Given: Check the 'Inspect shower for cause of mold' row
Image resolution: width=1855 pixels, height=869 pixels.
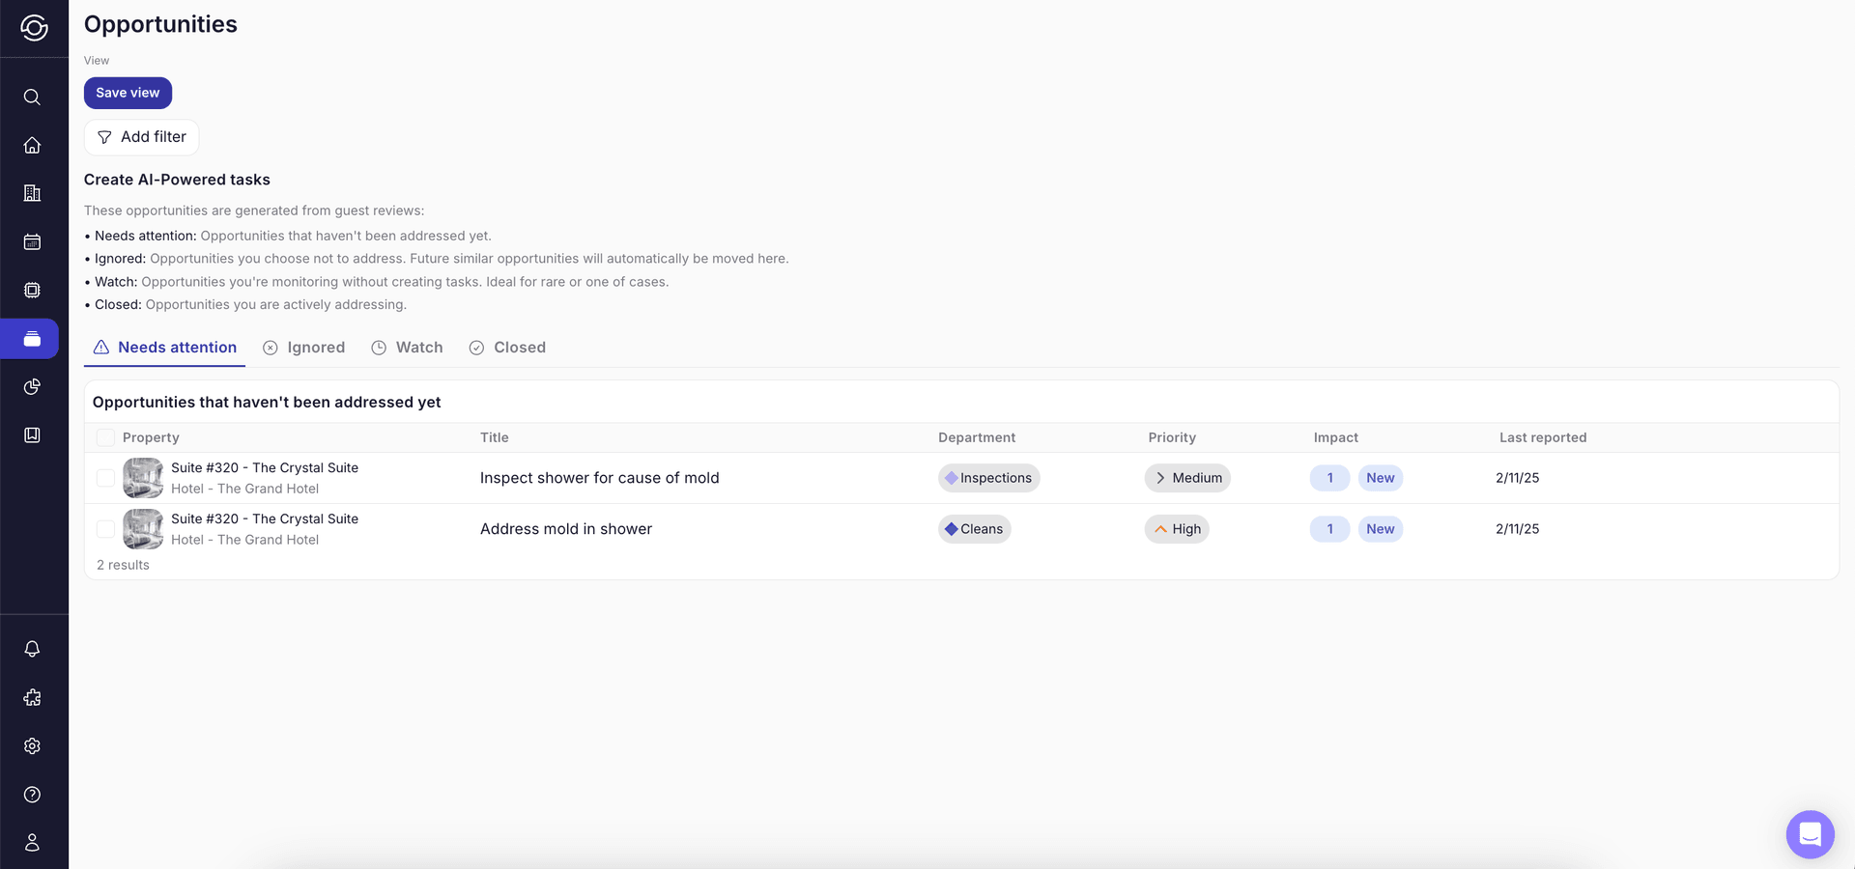Looking at the screenshot, I should [105, 477].
